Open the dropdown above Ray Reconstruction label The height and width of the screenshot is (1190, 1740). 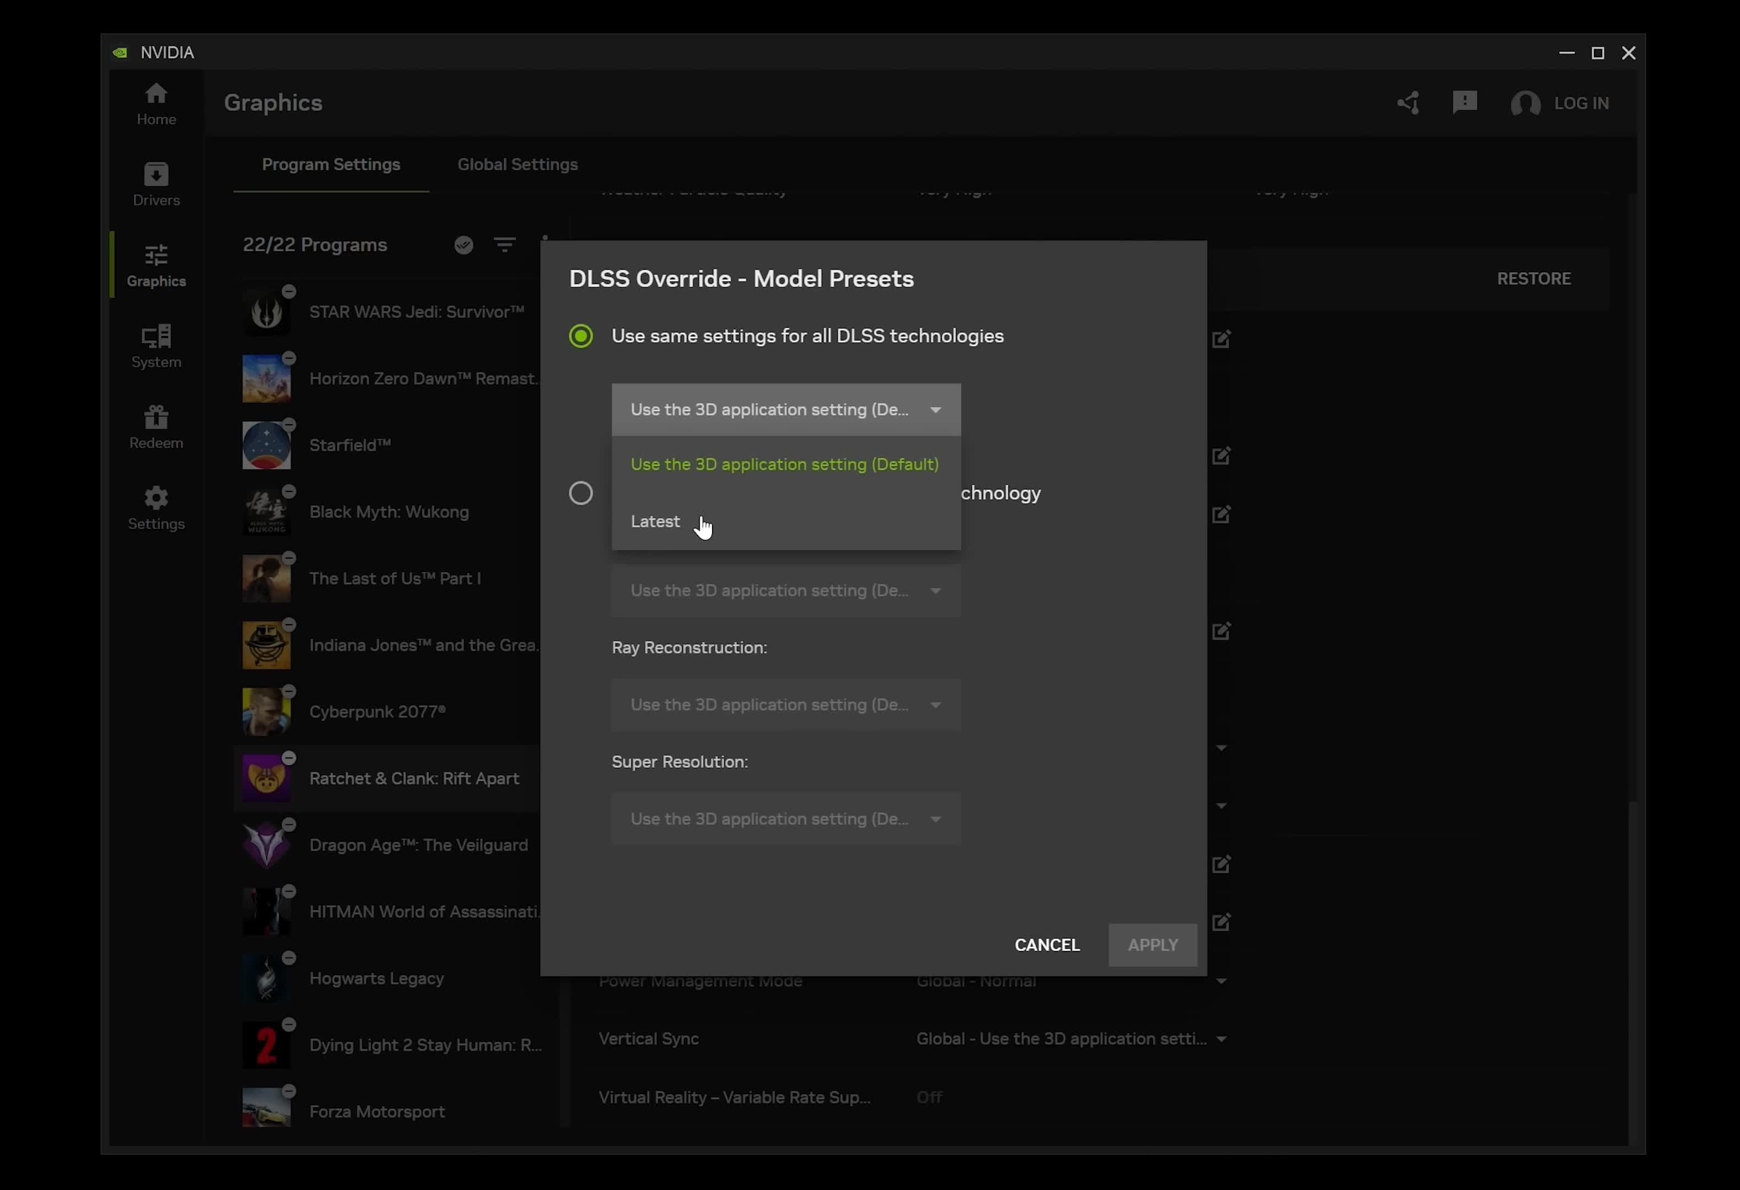coord(786,591)
